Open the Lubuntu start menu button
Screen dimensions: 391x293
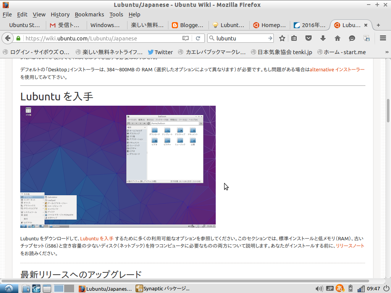(9, 288)
